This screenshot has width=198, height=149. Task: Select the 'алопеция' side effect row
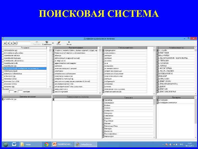126,79
